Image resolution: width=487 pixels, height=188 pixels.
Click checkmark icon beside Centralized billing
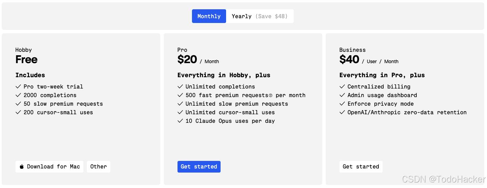click(342, 86)
